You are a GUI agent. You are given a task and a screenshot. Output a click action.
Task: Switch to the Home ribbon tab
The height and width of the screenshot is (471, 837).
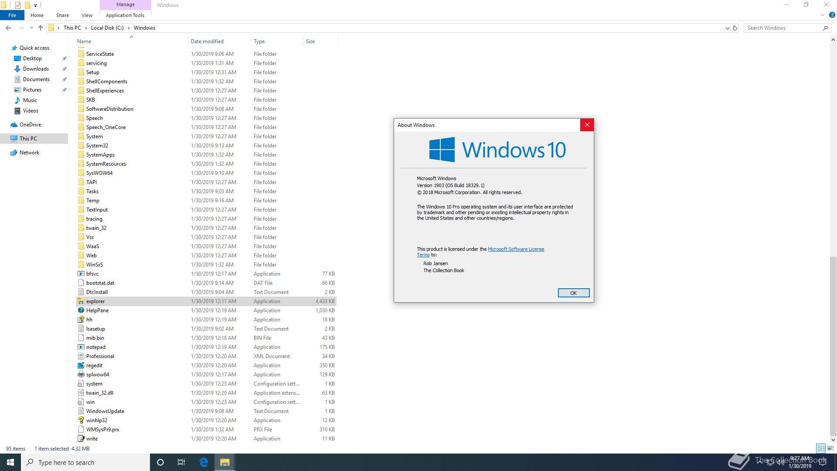coord(37,15)
